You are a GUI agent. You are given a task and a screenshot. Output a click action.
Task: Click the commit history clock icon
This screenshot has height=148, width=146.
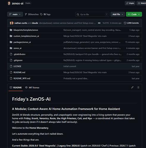pos(125,23)
